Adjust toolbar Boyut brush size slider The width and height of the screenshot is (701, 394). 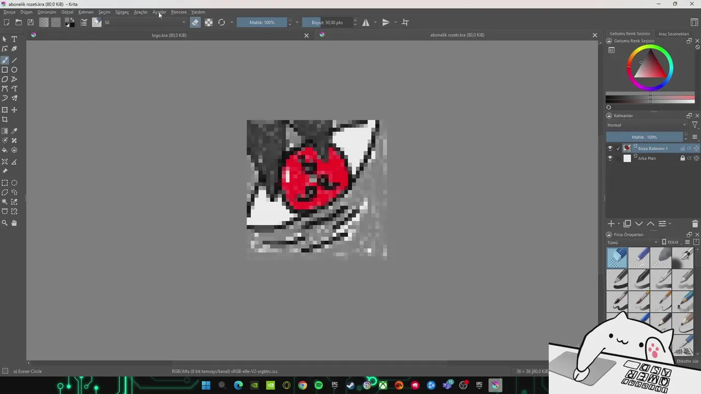click(327, 22)
